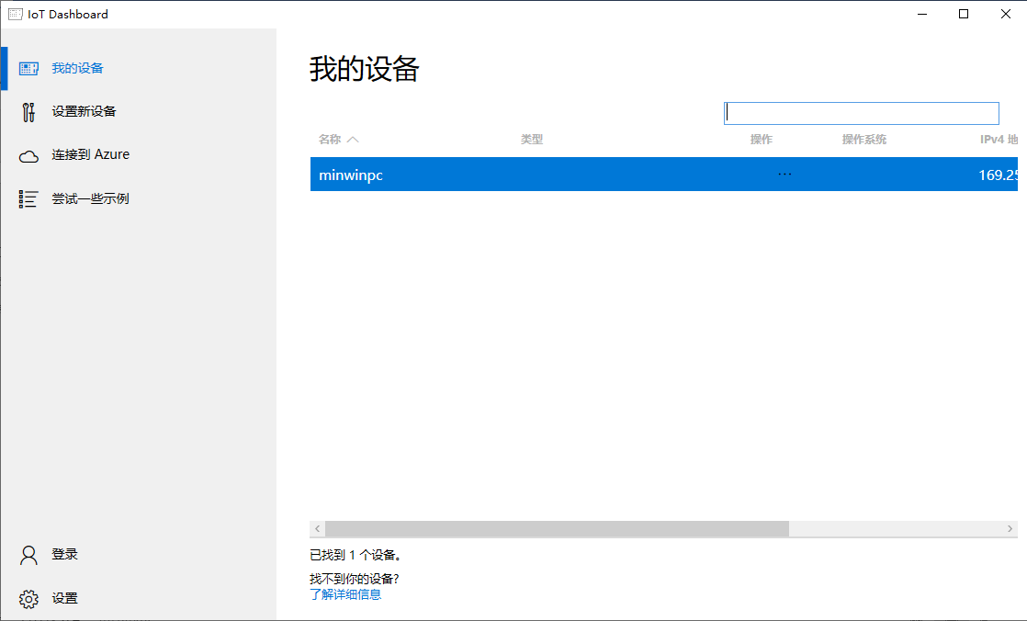The height and width of the screenshot is (621, 1027).
Task: Select the 我的设备 sidebar icon
Action: pos(29,67)
